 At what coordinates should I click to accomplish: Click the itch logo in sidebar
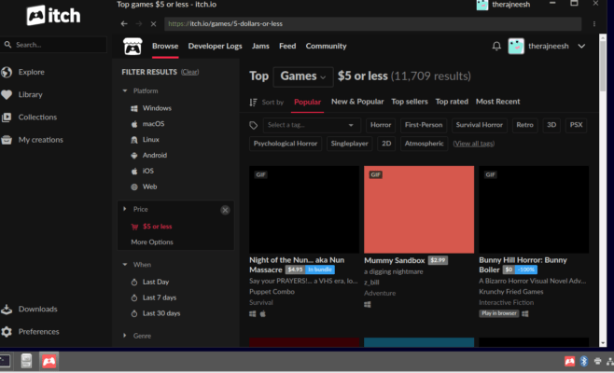[x=53, y=16]
